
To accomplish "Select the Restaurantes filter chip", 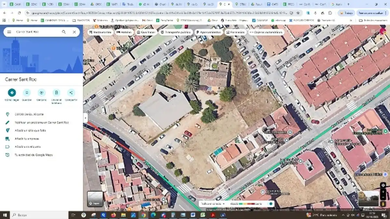I will tap(100, 32).
